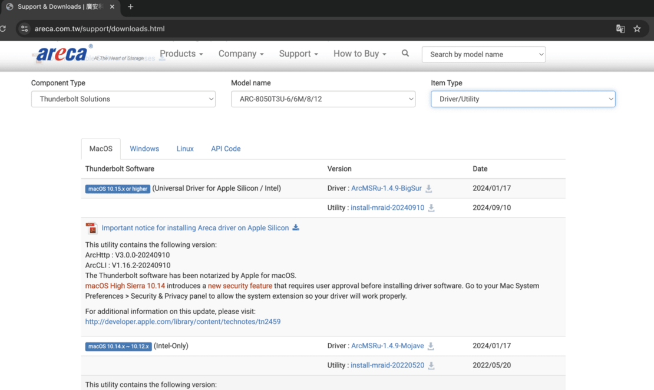Open the Products menu
The image size is (654, 390).
[x=181, y=54]
